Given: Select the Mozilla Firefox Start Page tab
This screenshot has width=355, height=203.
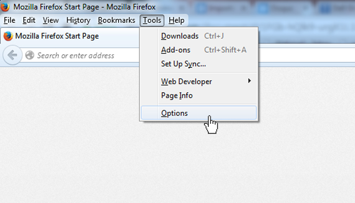Looking at the screenshot, I should [x=69, y=36].
